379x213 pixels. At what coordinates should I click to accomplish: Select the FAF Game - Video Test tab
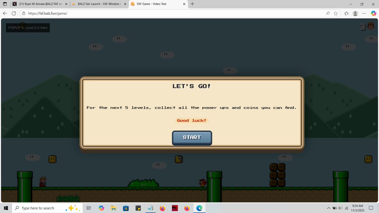158,4
